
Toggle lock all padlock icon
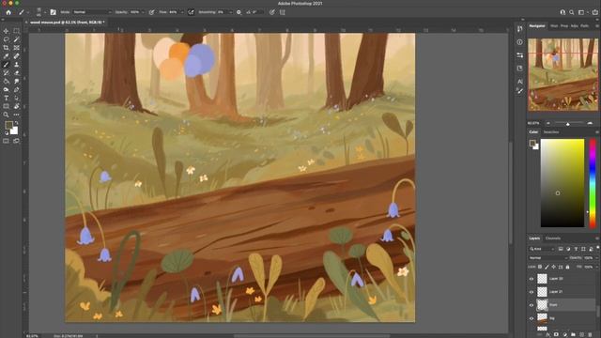pyautogui.click(x=567, y=267)
